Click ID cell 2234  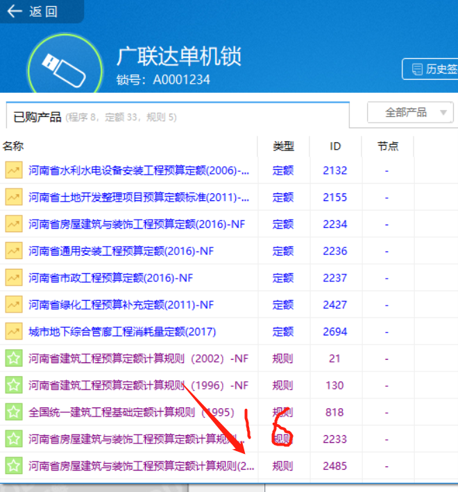pyautogui.click(x=335, y=225)
